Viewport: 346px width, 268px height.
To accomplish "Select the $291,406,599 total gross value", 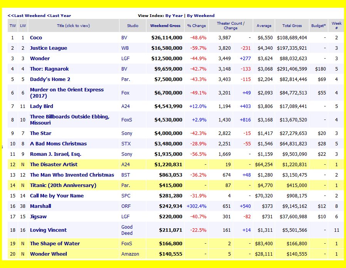I will (x=292, y=69).
